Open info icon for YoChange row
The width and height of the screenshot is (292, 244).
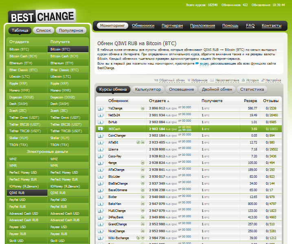(x=101, y=109)
